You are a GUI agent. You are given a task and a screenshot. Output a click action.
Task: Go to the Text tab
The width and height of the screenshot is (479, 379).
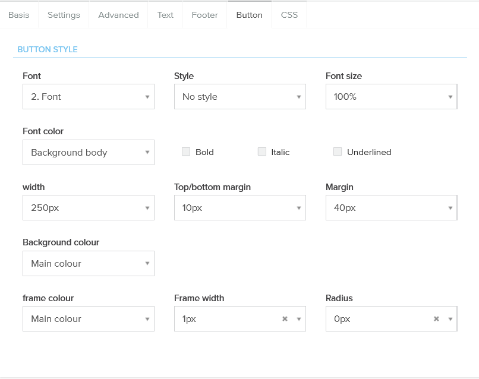click(165, 15)
